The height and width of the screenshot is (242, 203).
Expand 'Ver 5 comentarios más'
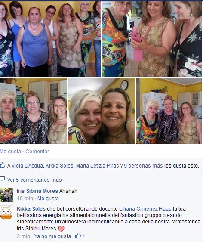(34, 180)
